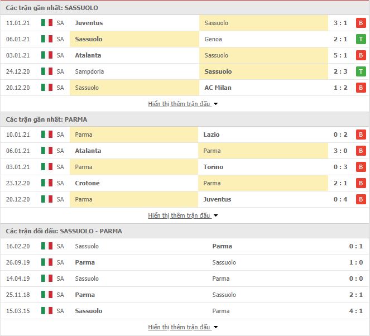Open the Atalanta vs Sassuolo 5:1 match
This screenshot has height=336, width=370.
185,55
